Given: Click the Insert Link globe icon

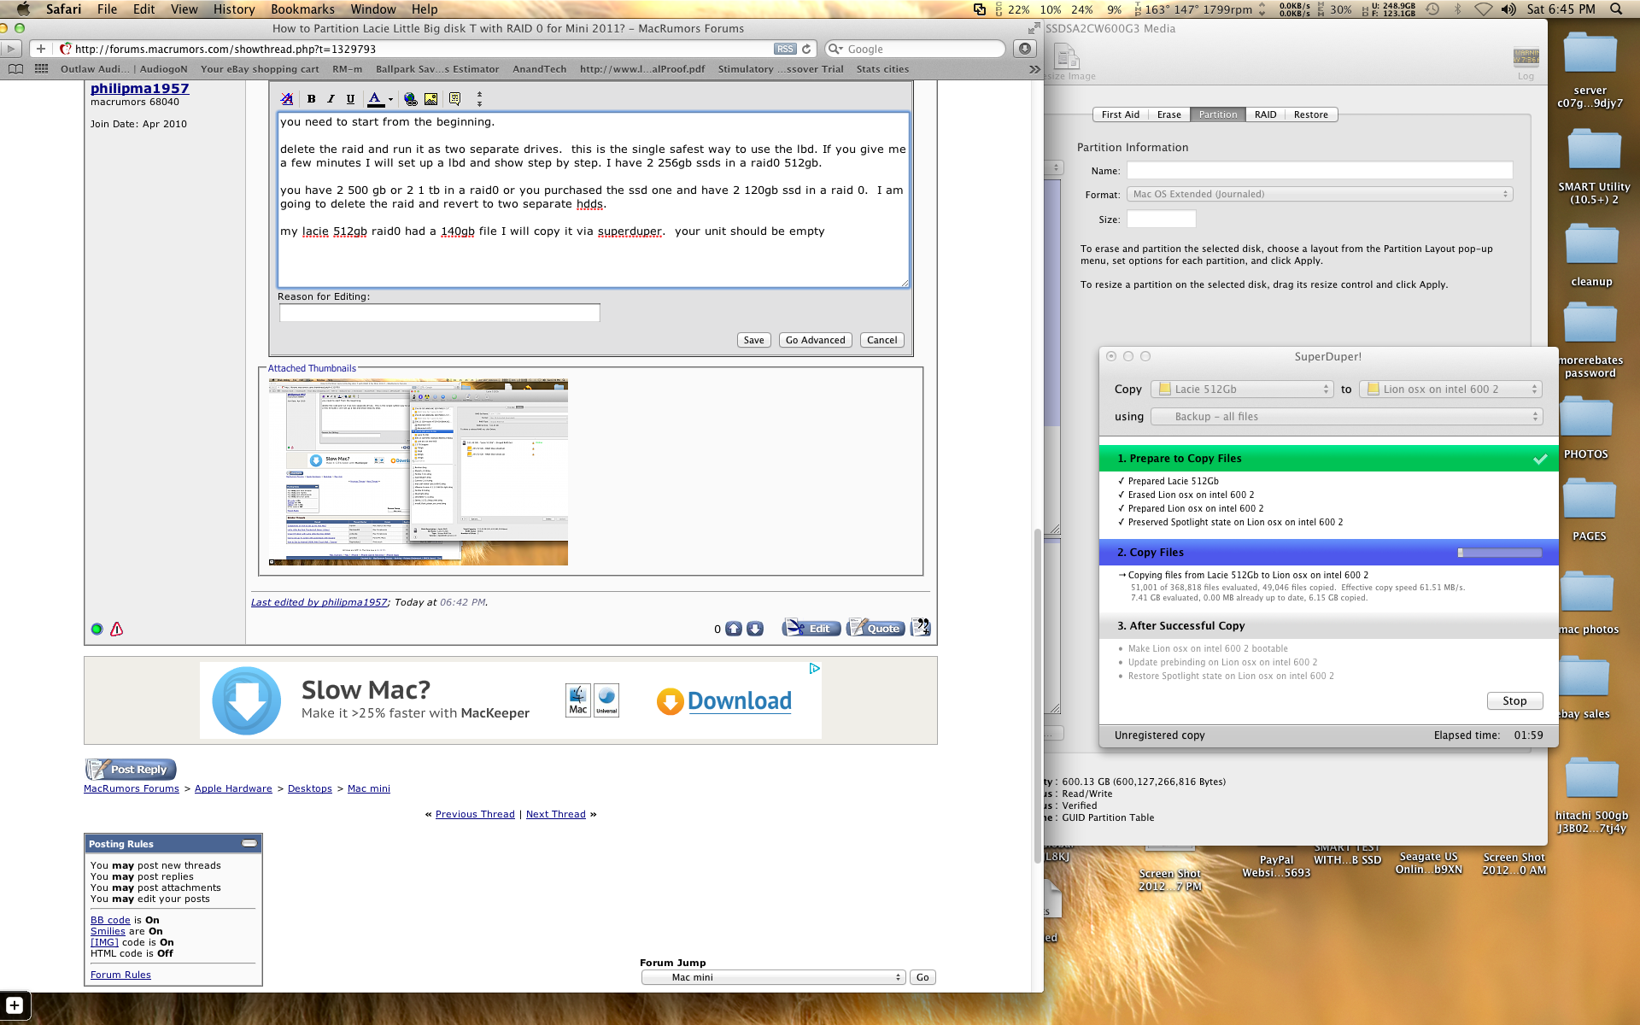Looking at the screenshot, I should click(x=411, y=99).
